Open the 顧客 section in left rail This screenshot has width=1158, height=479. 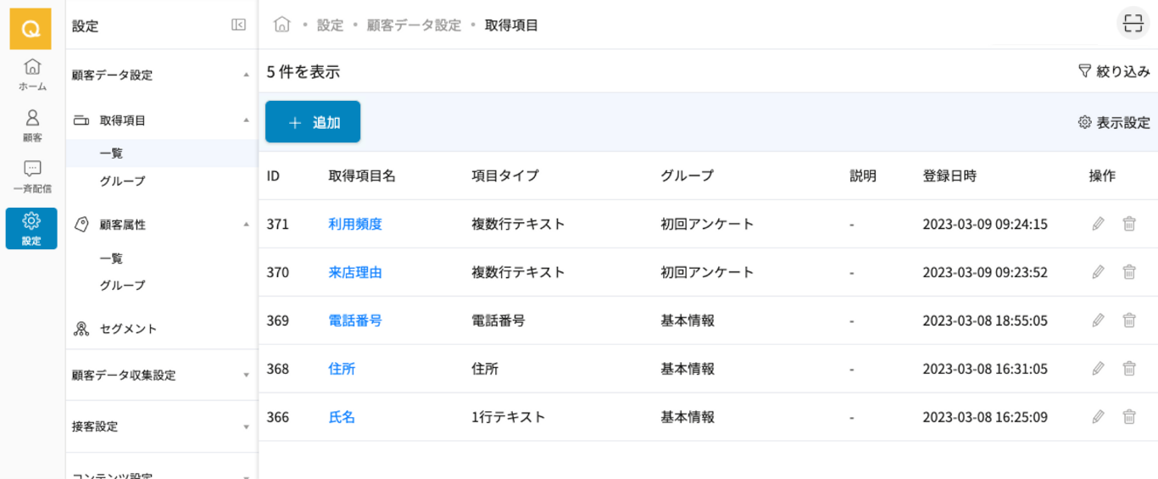(x=32, y=125)
